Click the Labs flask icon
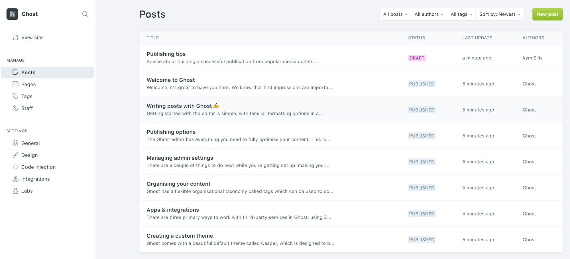This screenshot has height=259, width=570. pyautogui.click(x=15, y=191)
